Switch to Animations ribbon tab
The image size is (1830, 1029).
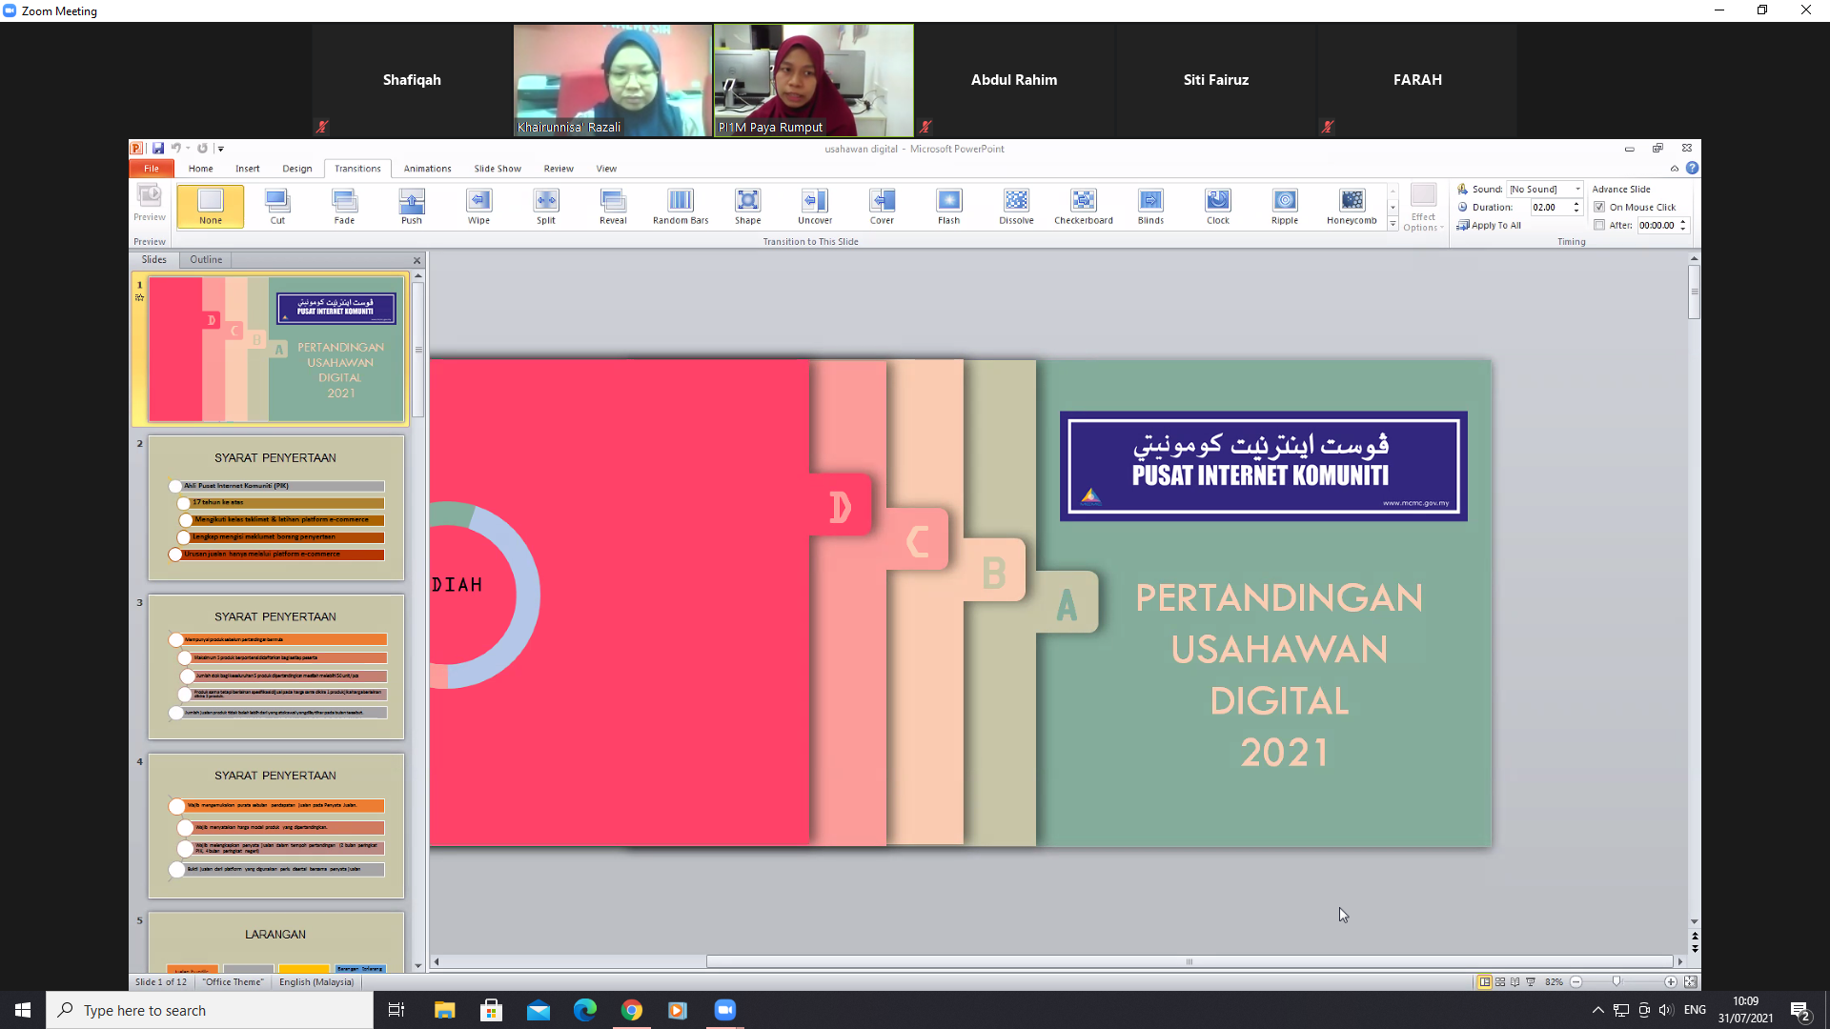coord(428,169)
